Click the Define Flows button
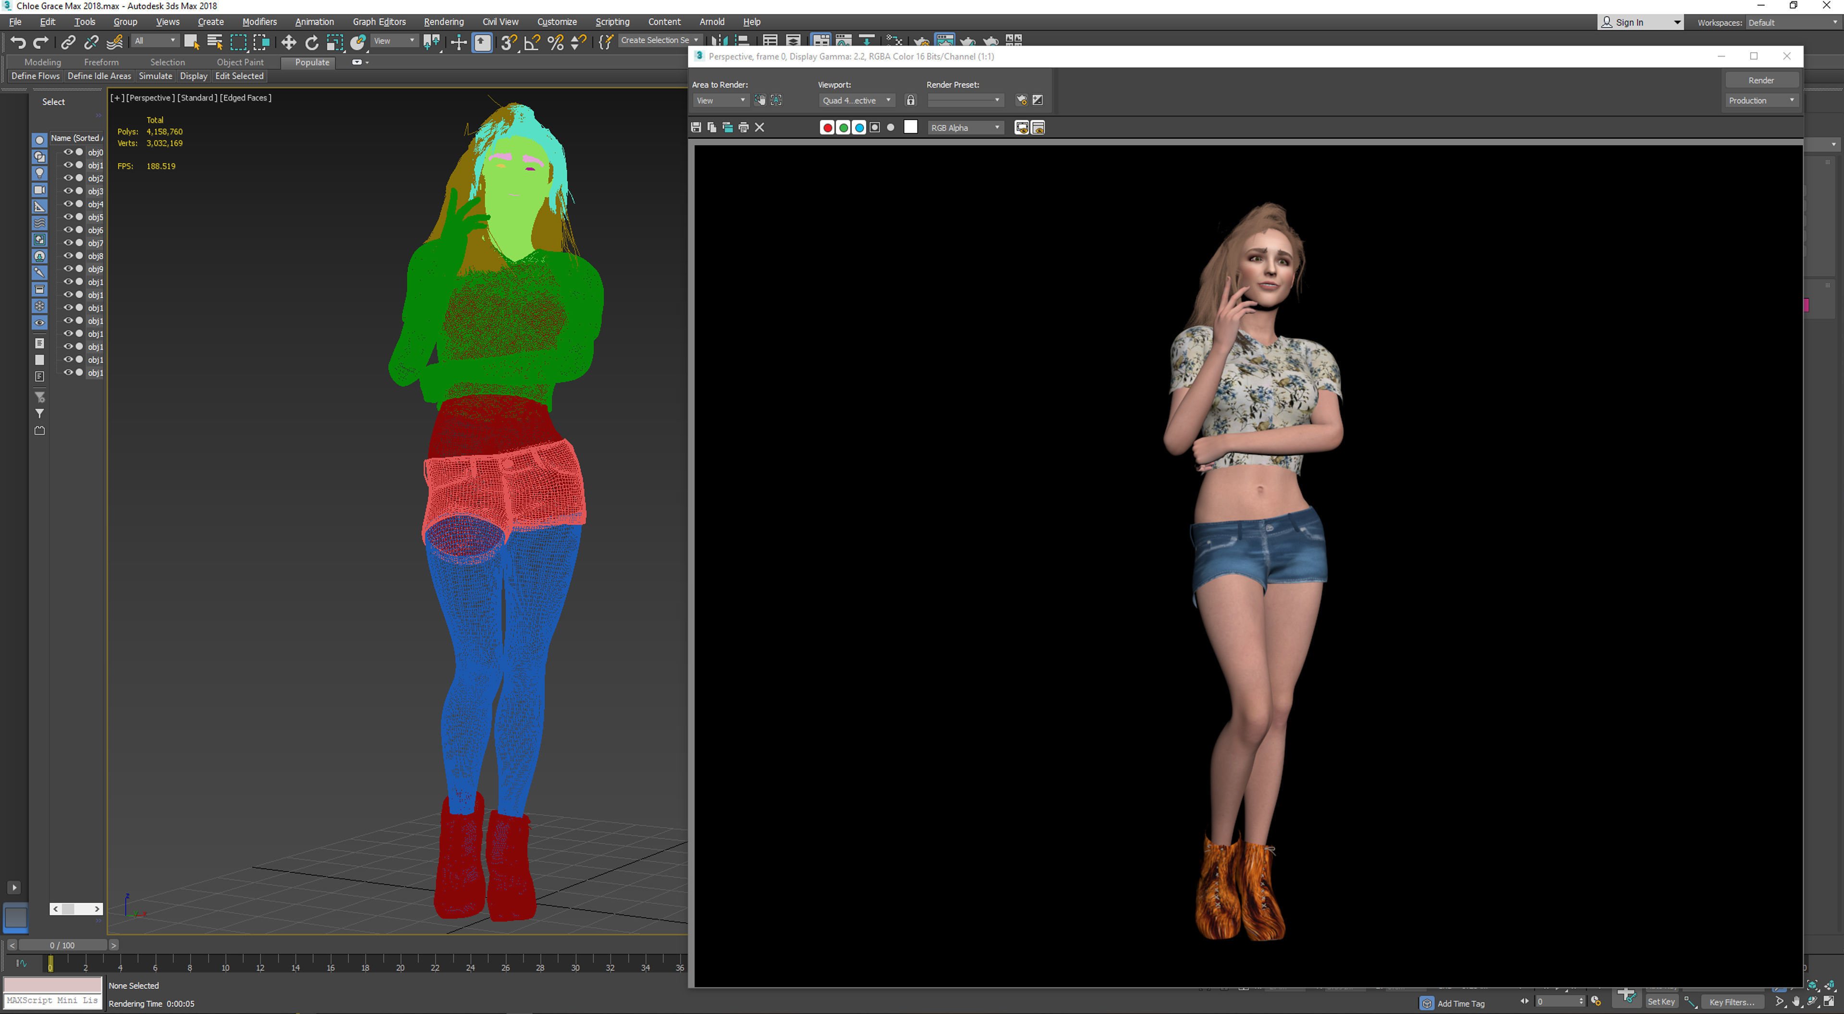Viewport: 1844px width, 1014px height. point(36,76)
